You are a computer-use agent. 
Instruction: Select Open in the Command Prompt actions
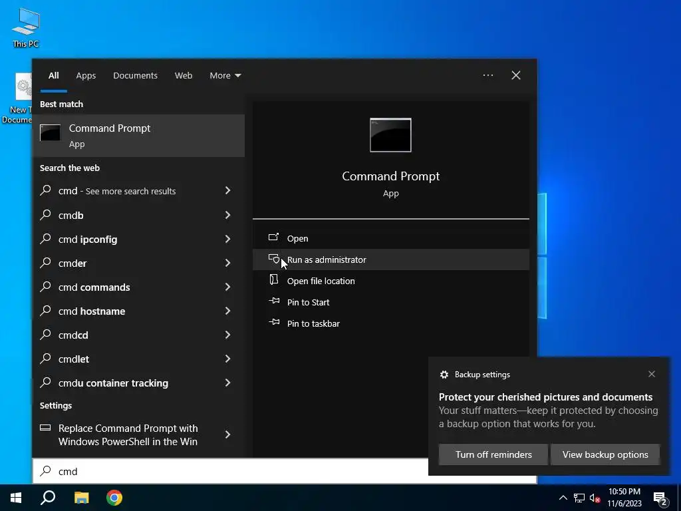tap(390, 238)
